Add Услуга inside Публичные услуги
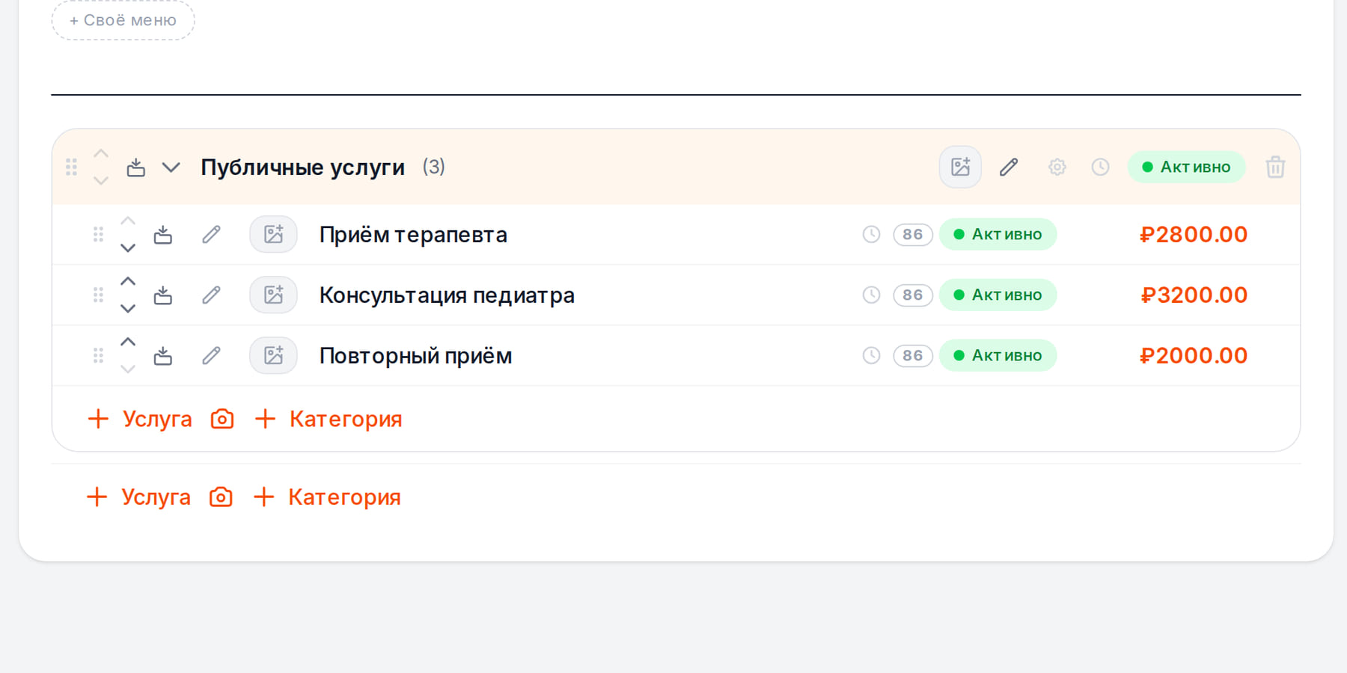The height and width of the screenshot is (673, 1347). (x=140, y=419)
